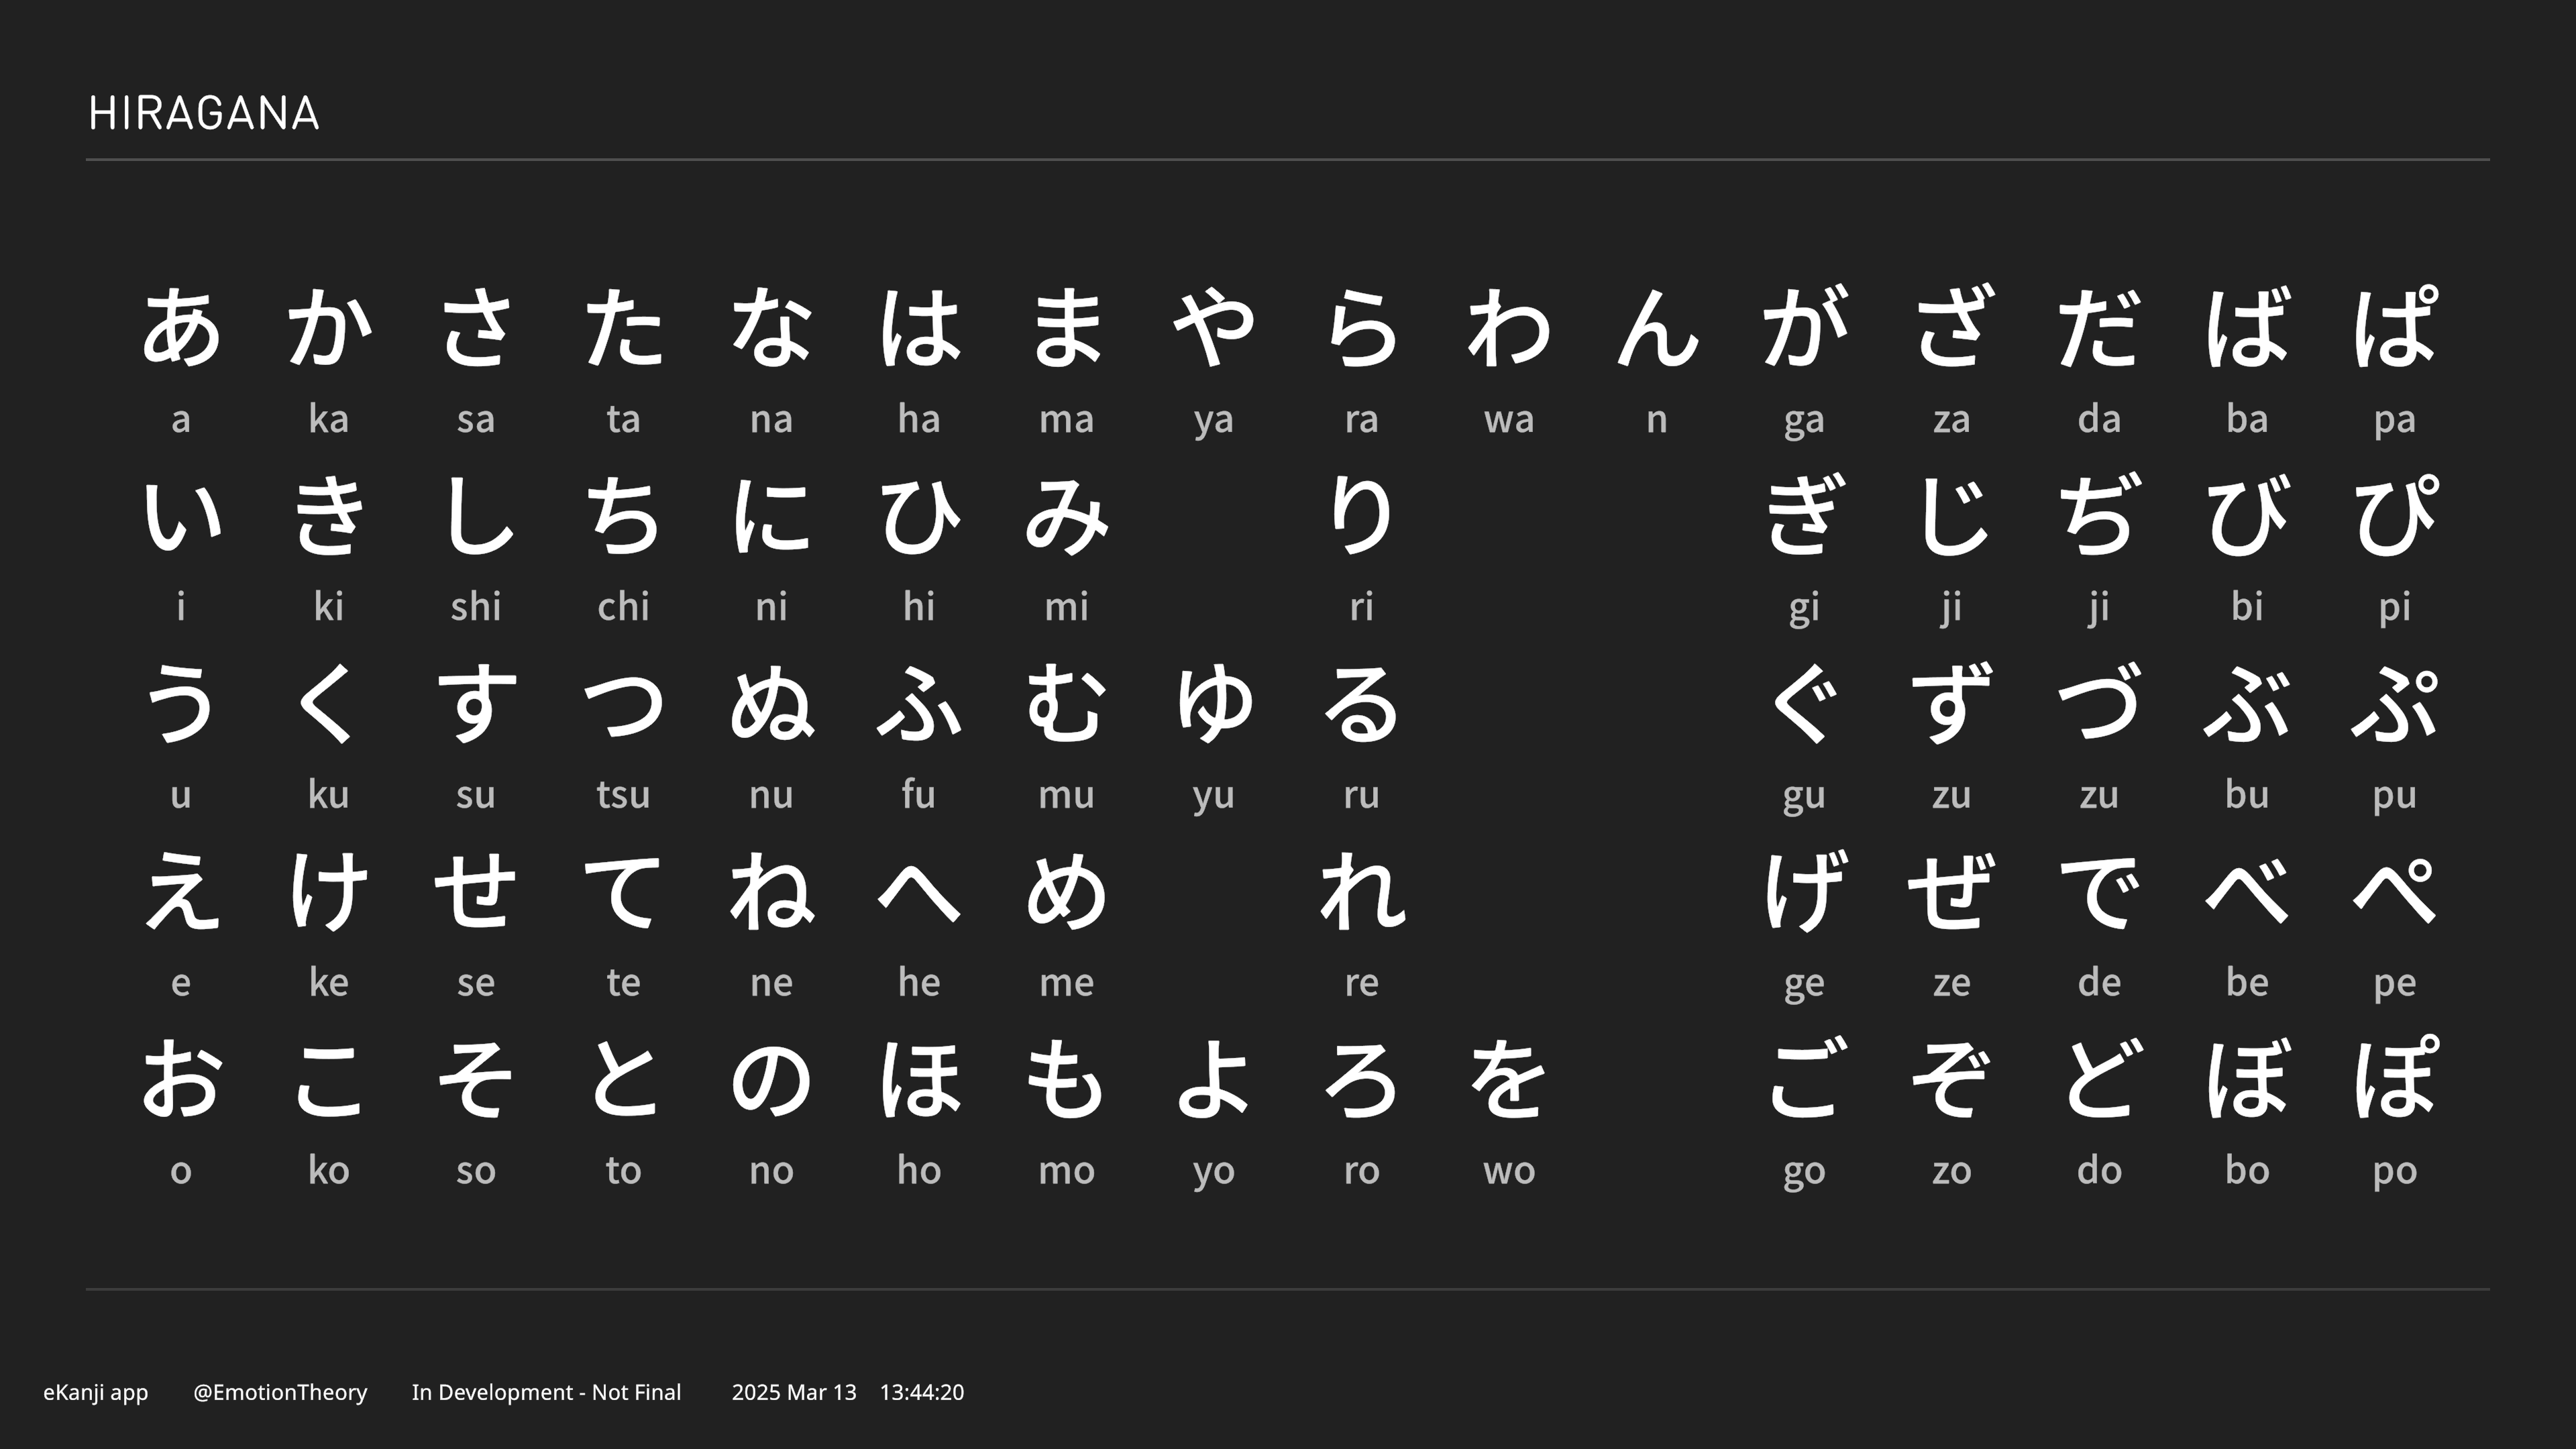Click the eKanji app footer label
The width and height of the screenshot is (2576, 1449).
click(x=96, y=1392)
